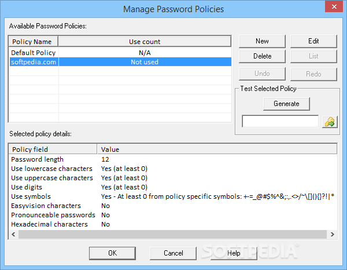
Task: Select the Default Policy row
Action: (120, 53)
